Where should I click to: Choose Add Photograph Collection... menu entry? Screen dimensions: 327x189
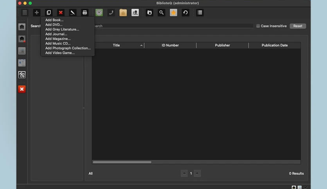(68, 48)
